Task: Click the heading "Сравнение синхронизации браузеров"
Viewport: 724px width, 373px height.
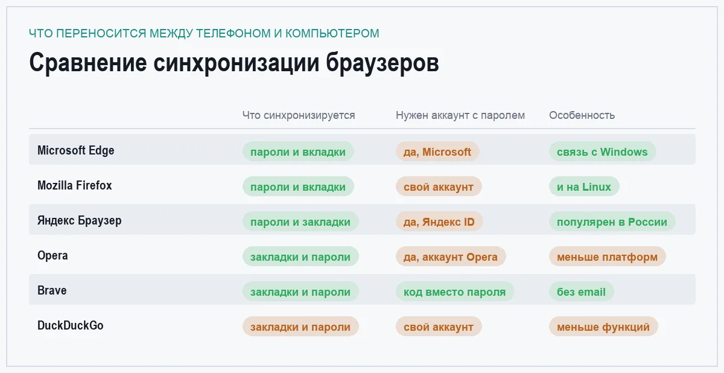Action: [234, 63]
